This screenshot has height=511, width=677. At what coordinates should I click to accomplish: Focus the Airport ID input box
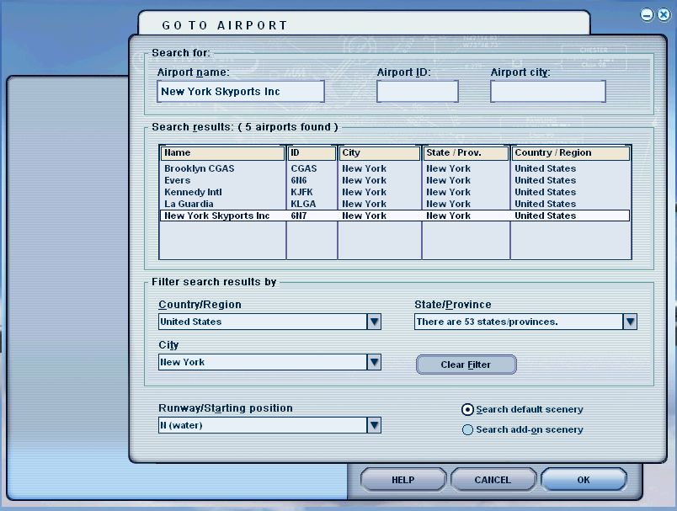click(417, 92)
